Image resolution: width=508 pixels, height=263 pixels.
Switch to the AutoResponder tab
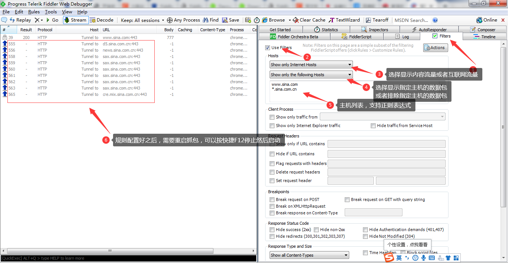click(x=429, y=30)
